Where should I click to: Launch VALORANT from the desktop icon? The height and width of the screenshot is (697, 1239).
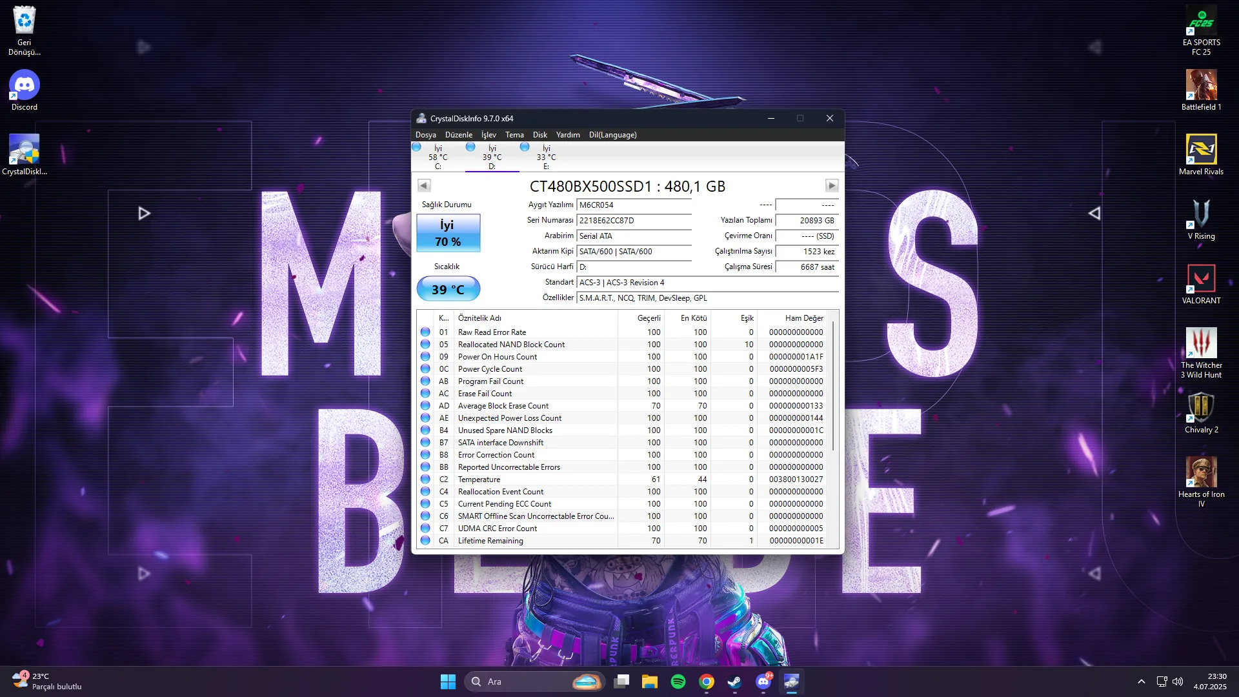1201,284
